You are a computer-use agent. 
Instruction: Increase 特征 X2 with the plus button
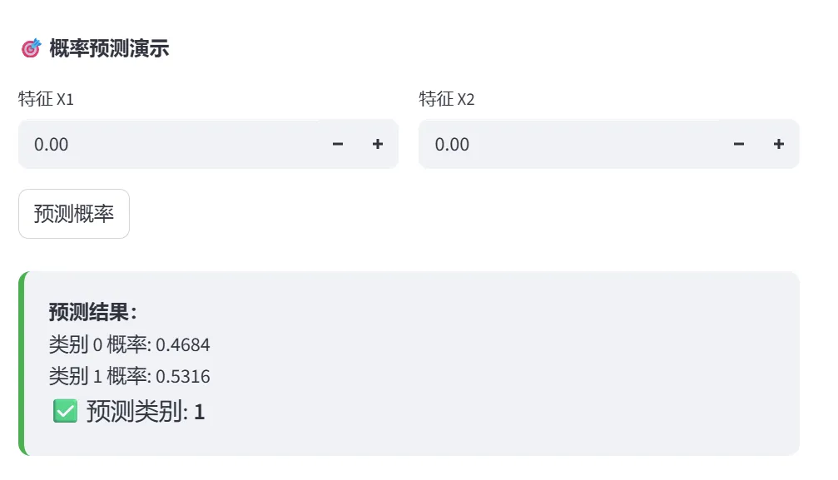click(779, 145)
